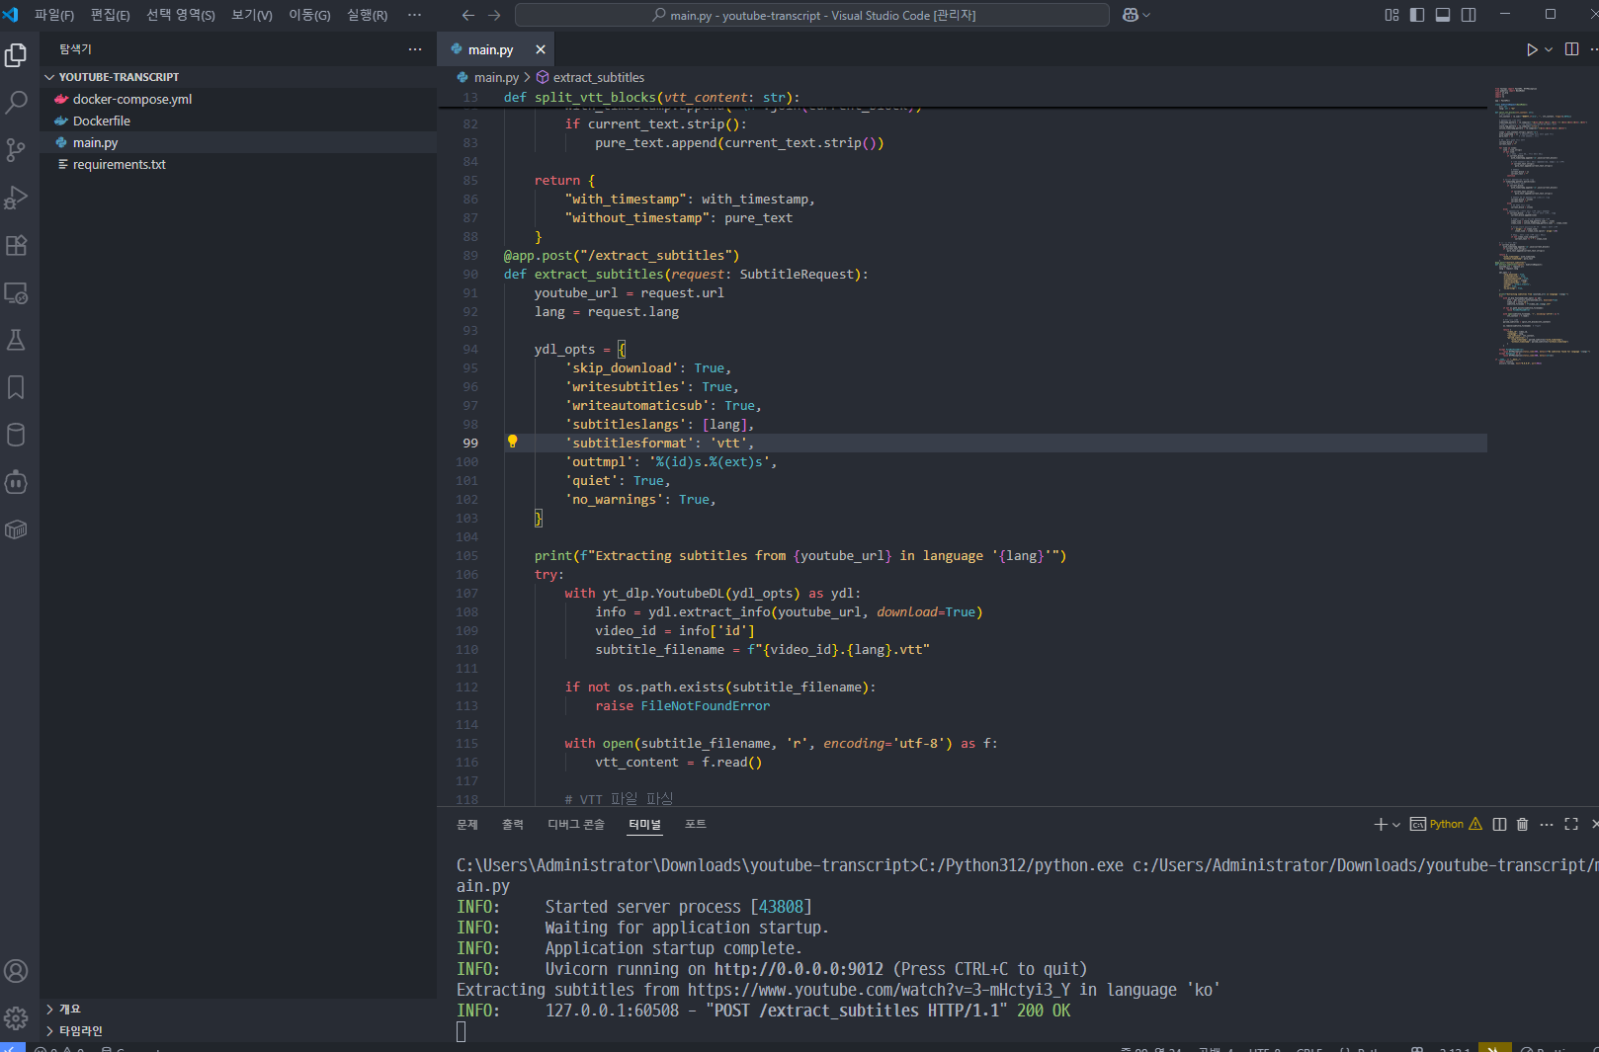Split the editor to the right
The width and height of the screenshot is (1599, 1052).
(1571, 49)
